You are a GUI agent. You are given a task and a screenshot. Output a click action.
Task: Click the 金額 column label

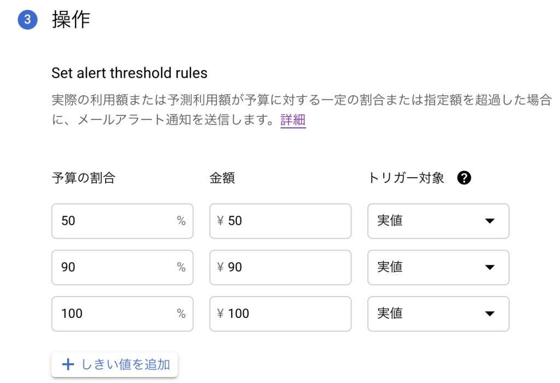222,178
